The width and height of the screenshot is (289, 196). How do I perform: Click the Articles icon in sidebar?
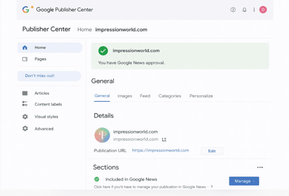(25, 93)
